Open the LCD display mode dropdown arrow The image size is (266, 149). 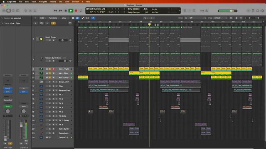(180, 11)
